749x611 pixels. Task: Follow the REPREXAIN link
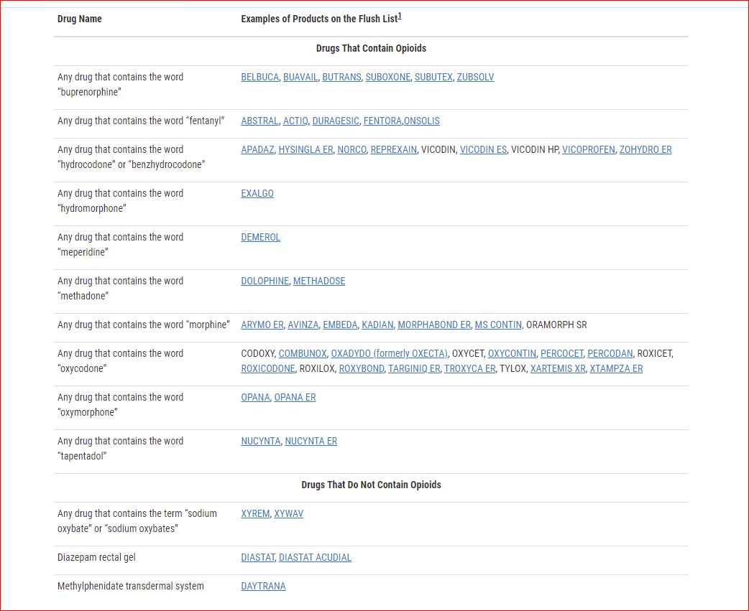coord(394,150)
